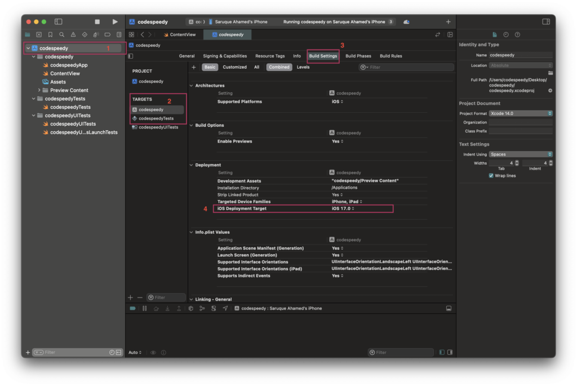Collapse the Deployment section
The width and height of the screenshot is (577, 386).
[192, 165]
